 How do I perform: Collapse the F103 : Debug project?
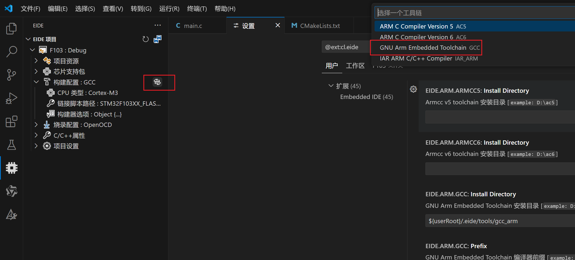click(33, 50)
